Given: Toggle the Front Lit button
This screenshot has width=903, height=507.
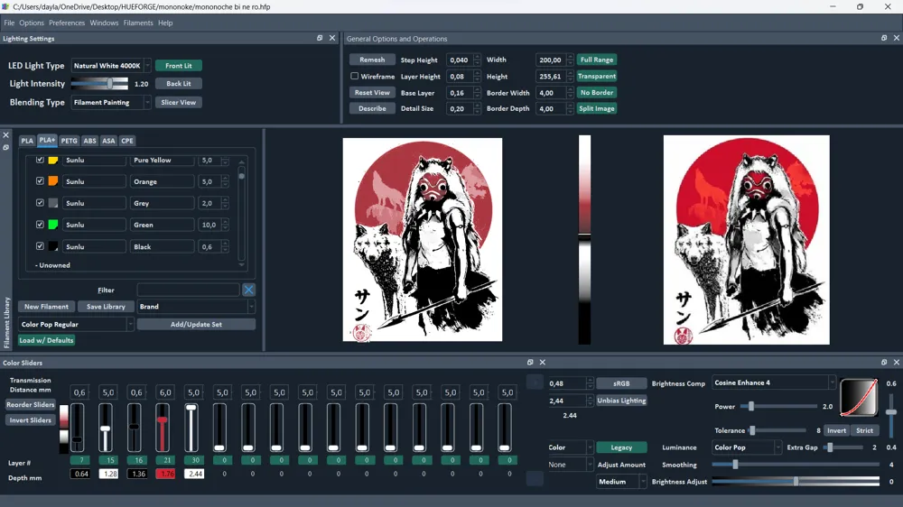Looking at the screenshot, I should (179, 66).
